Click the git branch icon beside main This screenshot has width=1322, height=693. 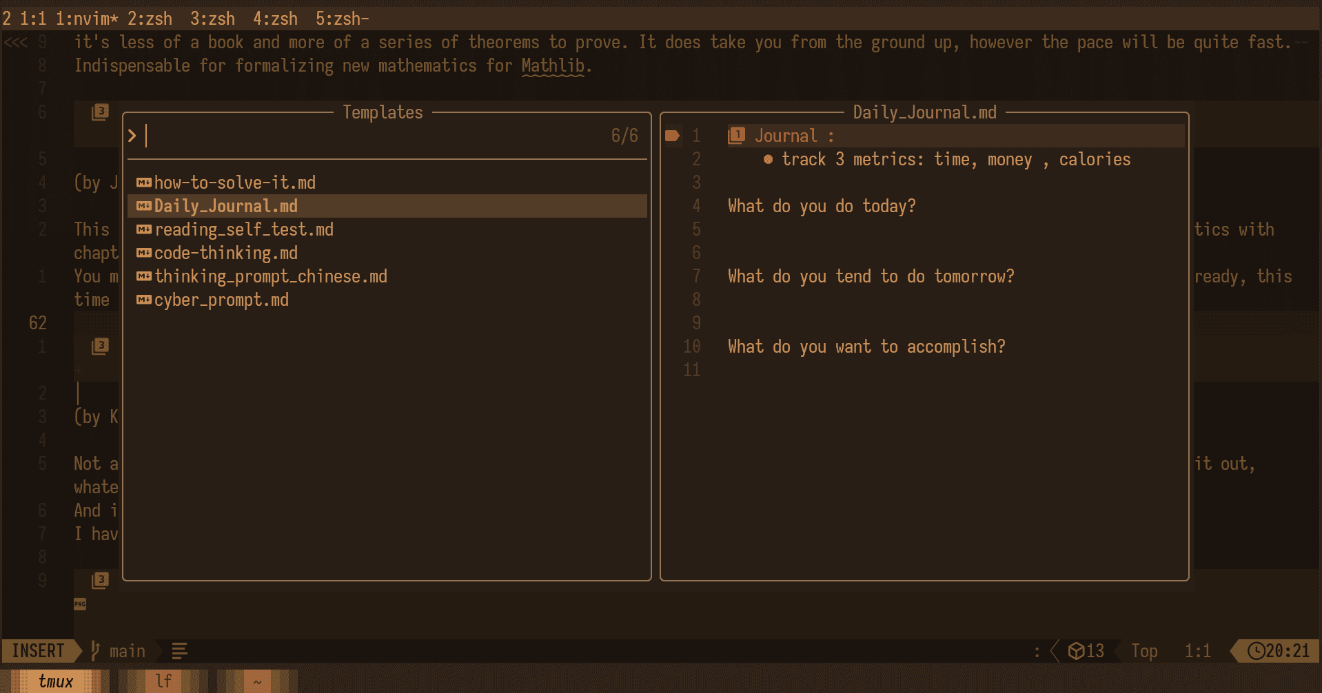coord(96,651)
